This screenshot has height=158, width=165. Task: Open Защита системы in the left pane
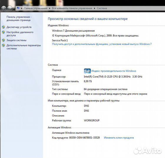point(16,40)
